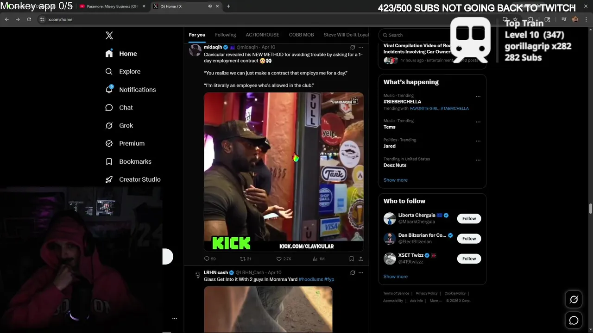Click the page vertical scrollbar thumb
The width and height of the screenshot is (593, 333).
click(x=590, y=209)
